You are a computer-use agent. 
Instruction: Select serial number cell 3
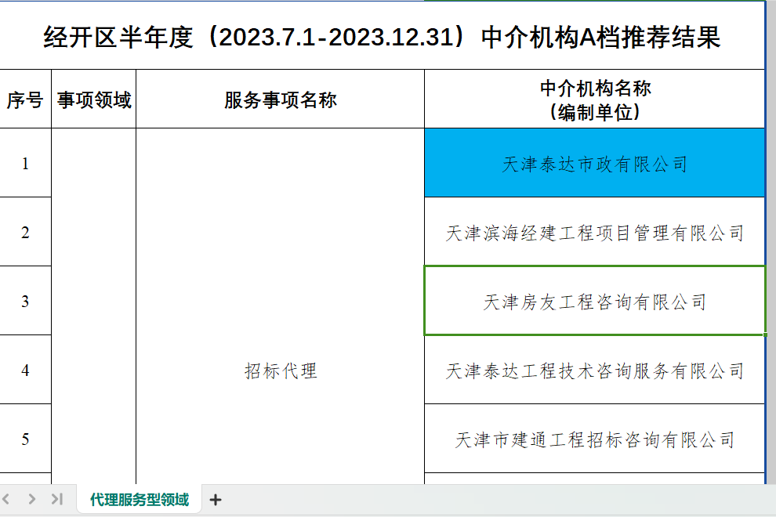pos(25,301)
